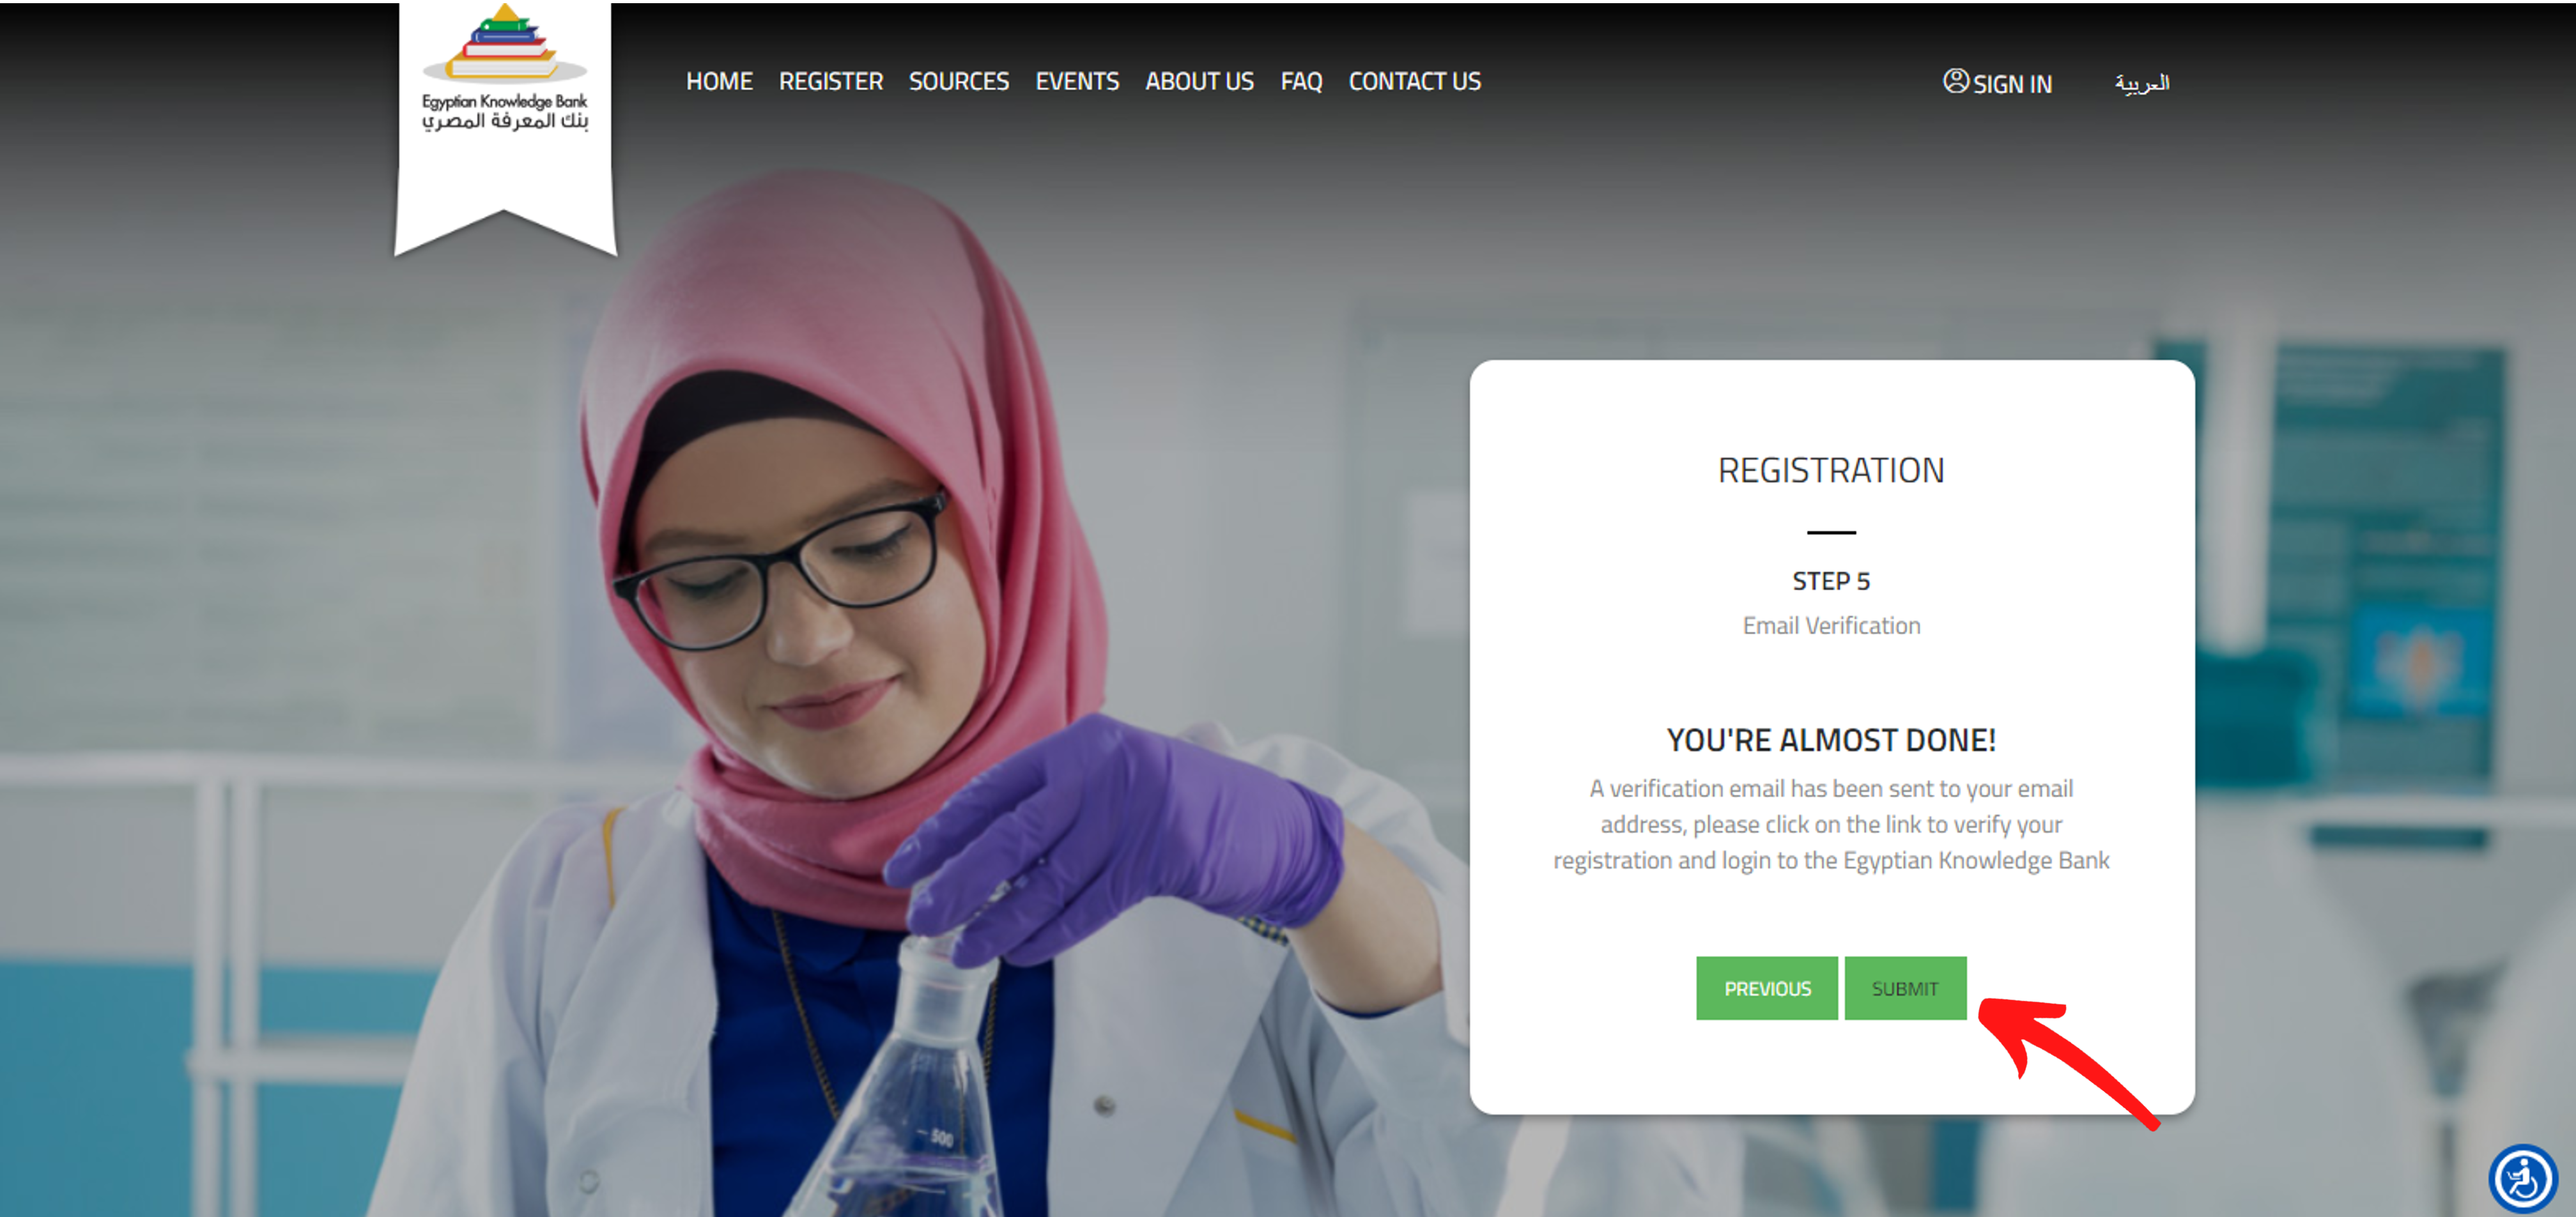This screenshot has height=1217, width=2576.
Task: Click the green PREVIOUS button
Action: coord(1766,988)
